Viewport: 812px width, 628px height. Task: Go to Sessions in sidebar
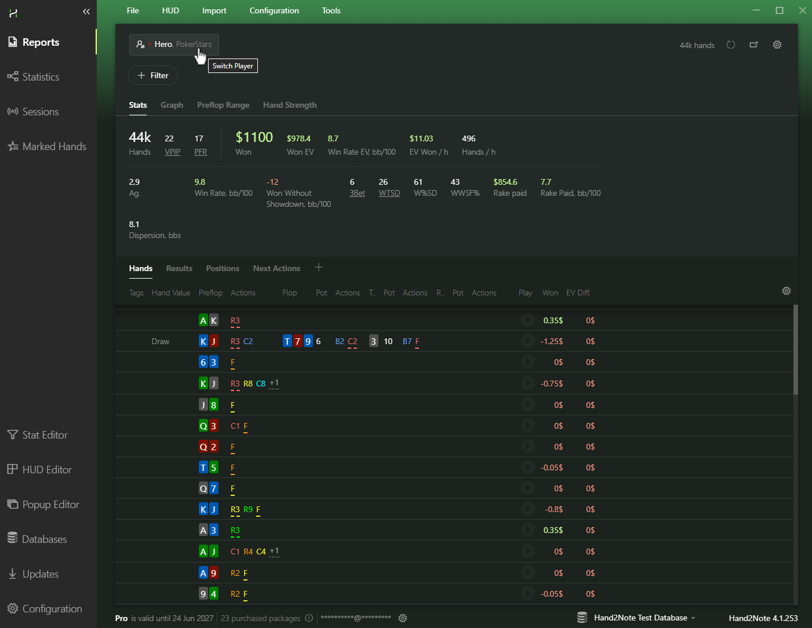tap(33, 112)
